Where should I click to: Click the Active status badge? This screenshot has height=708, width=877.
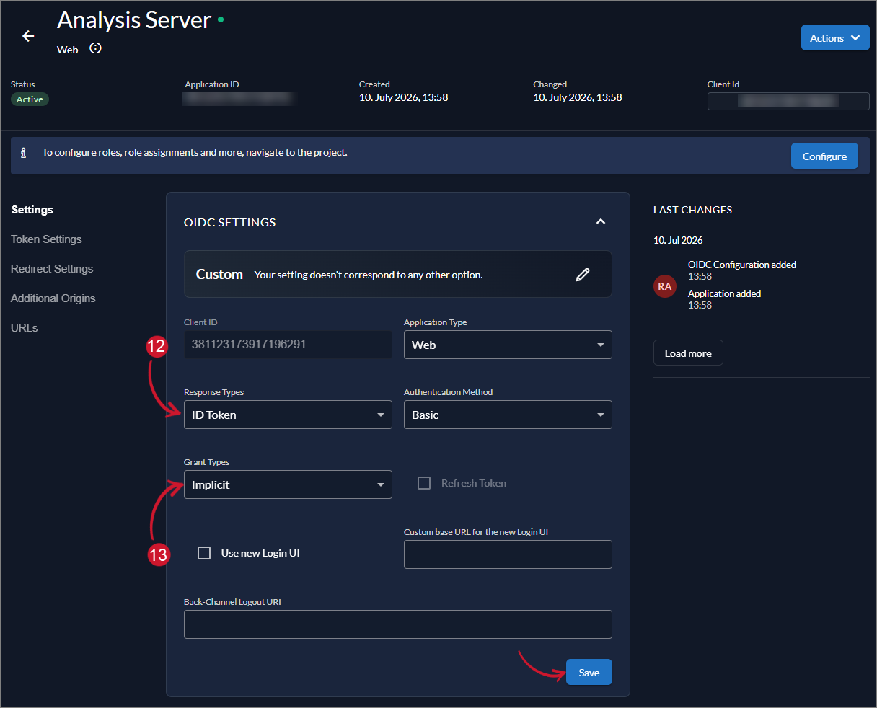[30, 99]
